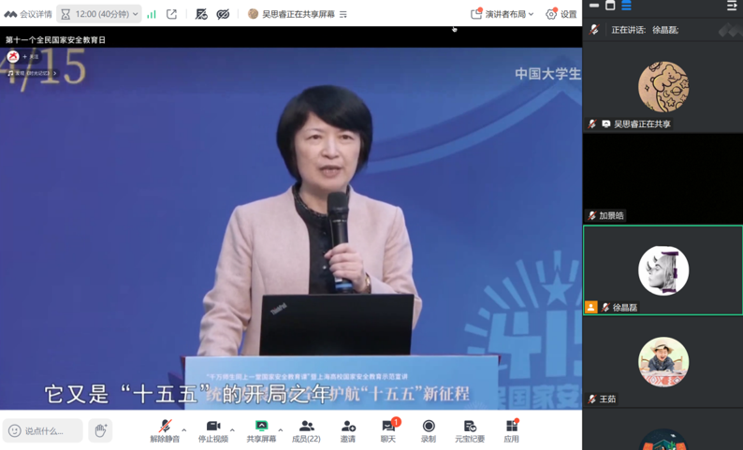
Task: Select 吴思睿 participant avatar tile
Action: coord(663,87)
